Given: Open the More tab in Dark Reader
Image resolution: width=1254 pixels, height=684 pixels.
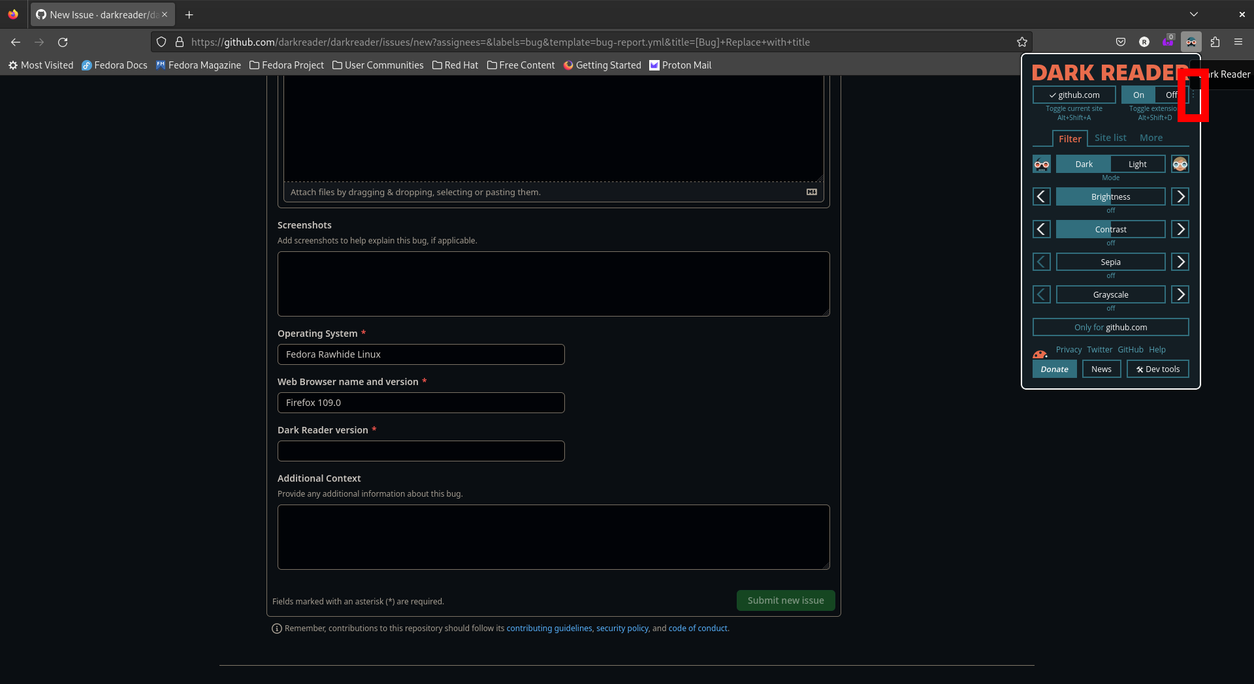Looking at the screenshot, I should pyautogui.click(x=1151, y=138).
